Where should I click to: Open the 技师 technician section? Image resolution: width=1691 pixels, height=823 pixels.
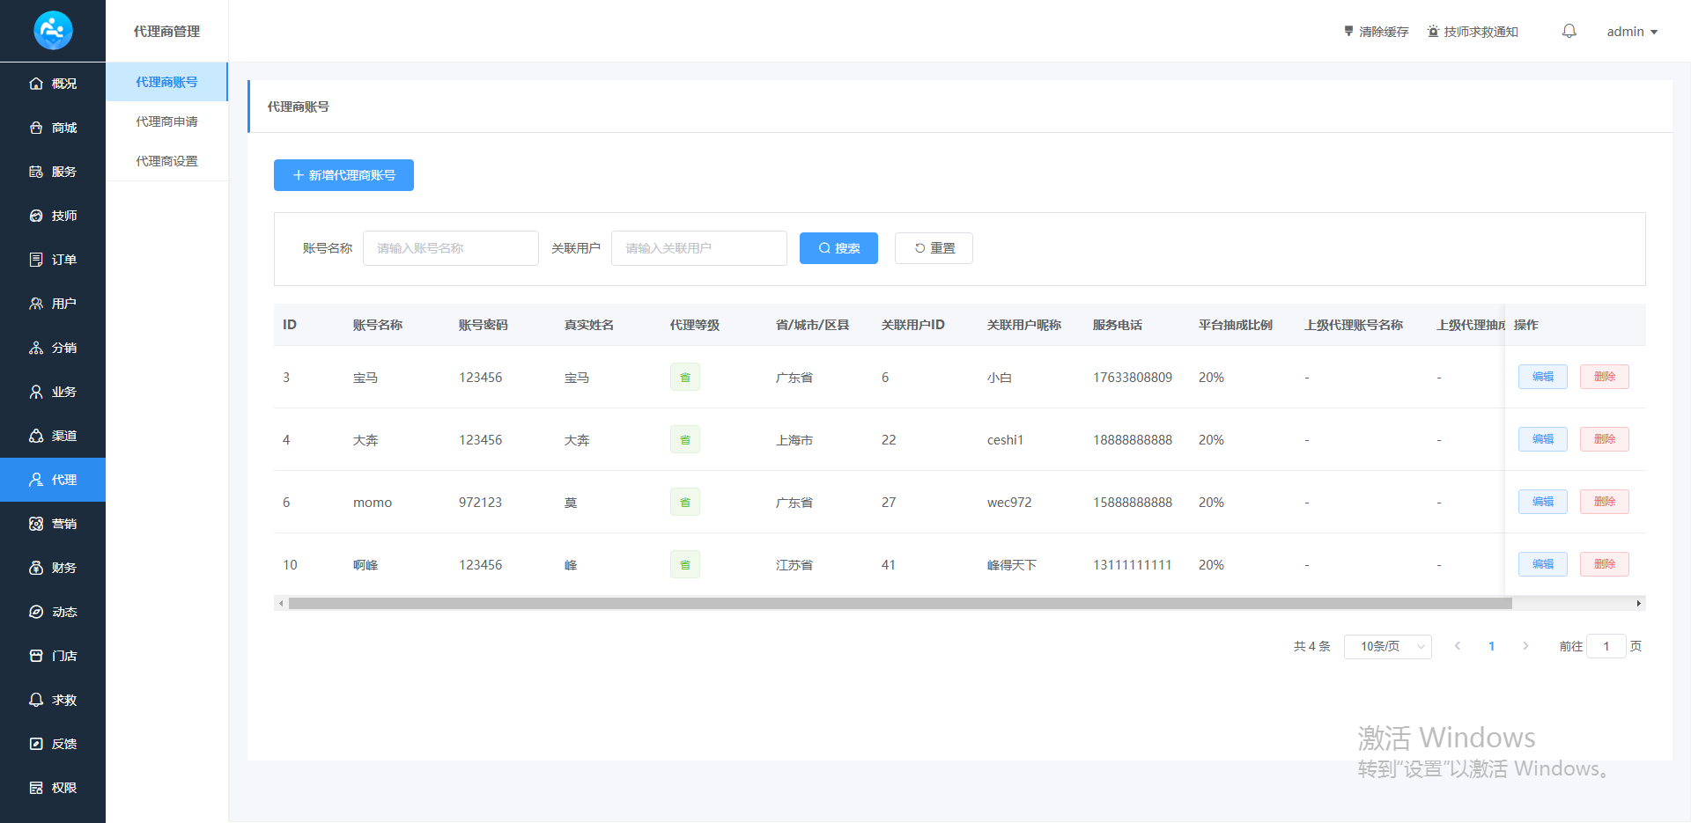pos(53,216)
